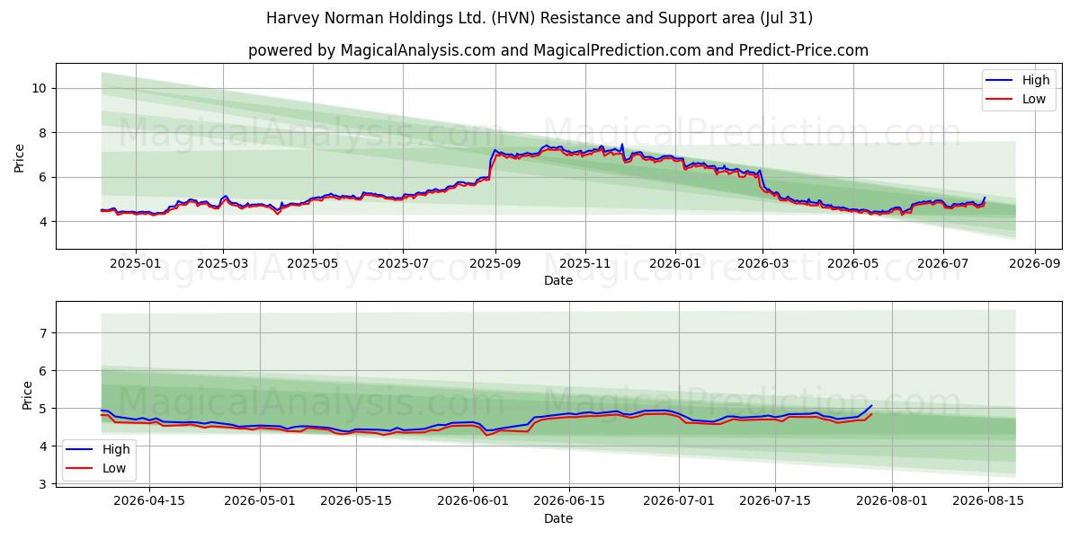
Task: Click the 'Date' x-axis label under the top chart
Action: pyautogui.click(x=557, y=281)
